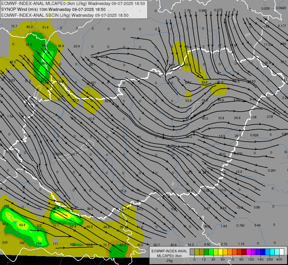Click map value 1.16
The height and width of the screenshot is (265, 288).
click(x=241, y=244)
